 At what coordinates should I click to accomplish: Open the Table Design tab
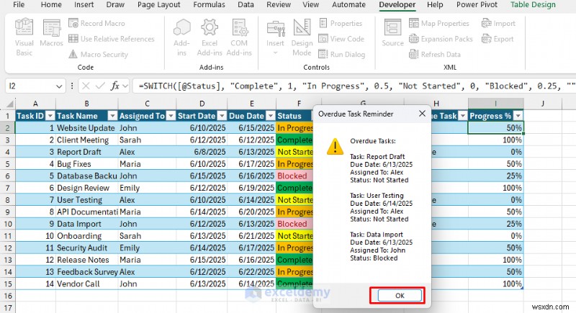click(x=533, y=5)
